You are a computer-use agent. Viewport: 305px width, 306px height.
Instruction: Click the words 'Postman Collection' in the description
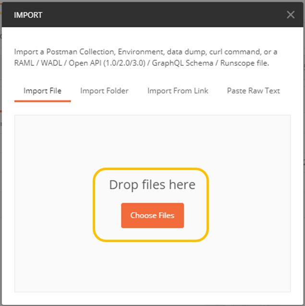click(x=81, y=52)
